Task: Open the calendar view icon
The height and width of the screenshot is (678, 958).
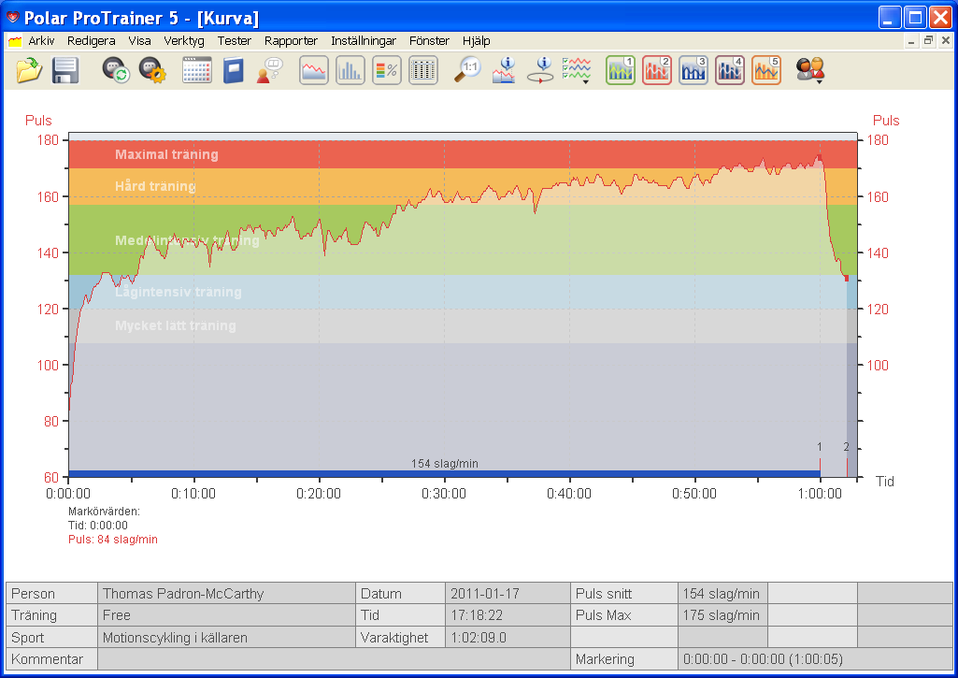Action: coord(196,70)
